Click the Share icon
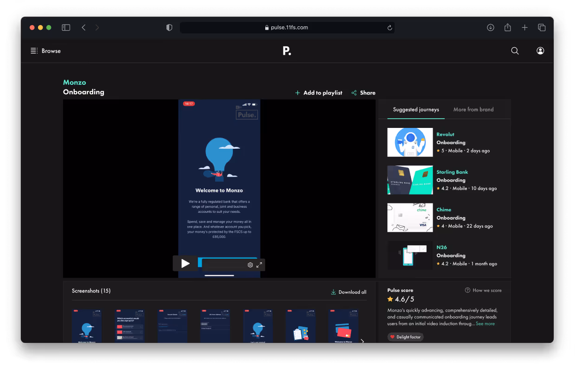 pos(354,93)
